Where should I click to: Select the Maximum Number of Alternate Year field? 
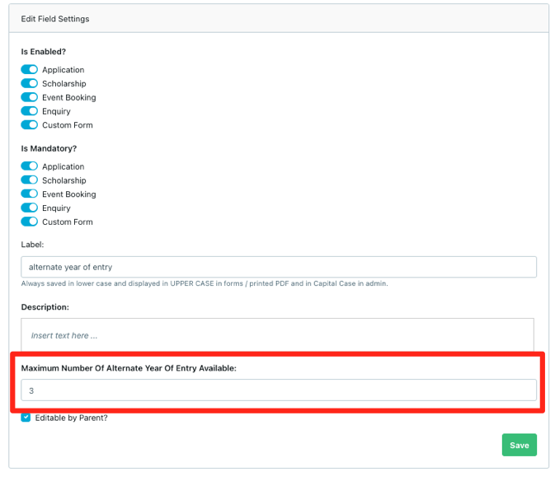278,390
